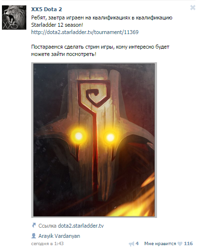
Task: Click the person icon beside Arayik Vardanyan
Action: pyautogui.click(x=34, y=235)
